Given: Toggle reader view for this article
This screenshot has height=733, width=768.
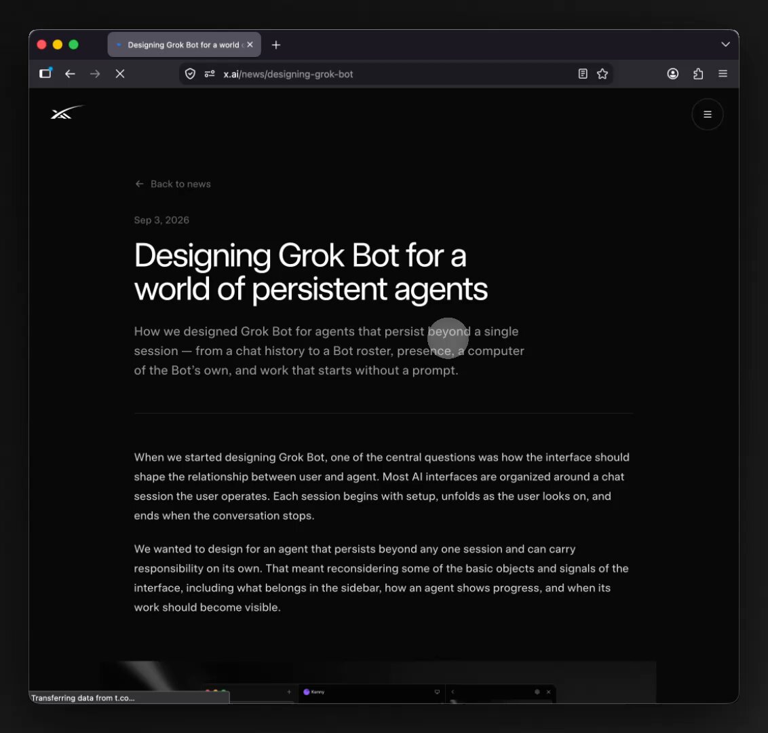Looking at the screenshot, I should 582,73.
